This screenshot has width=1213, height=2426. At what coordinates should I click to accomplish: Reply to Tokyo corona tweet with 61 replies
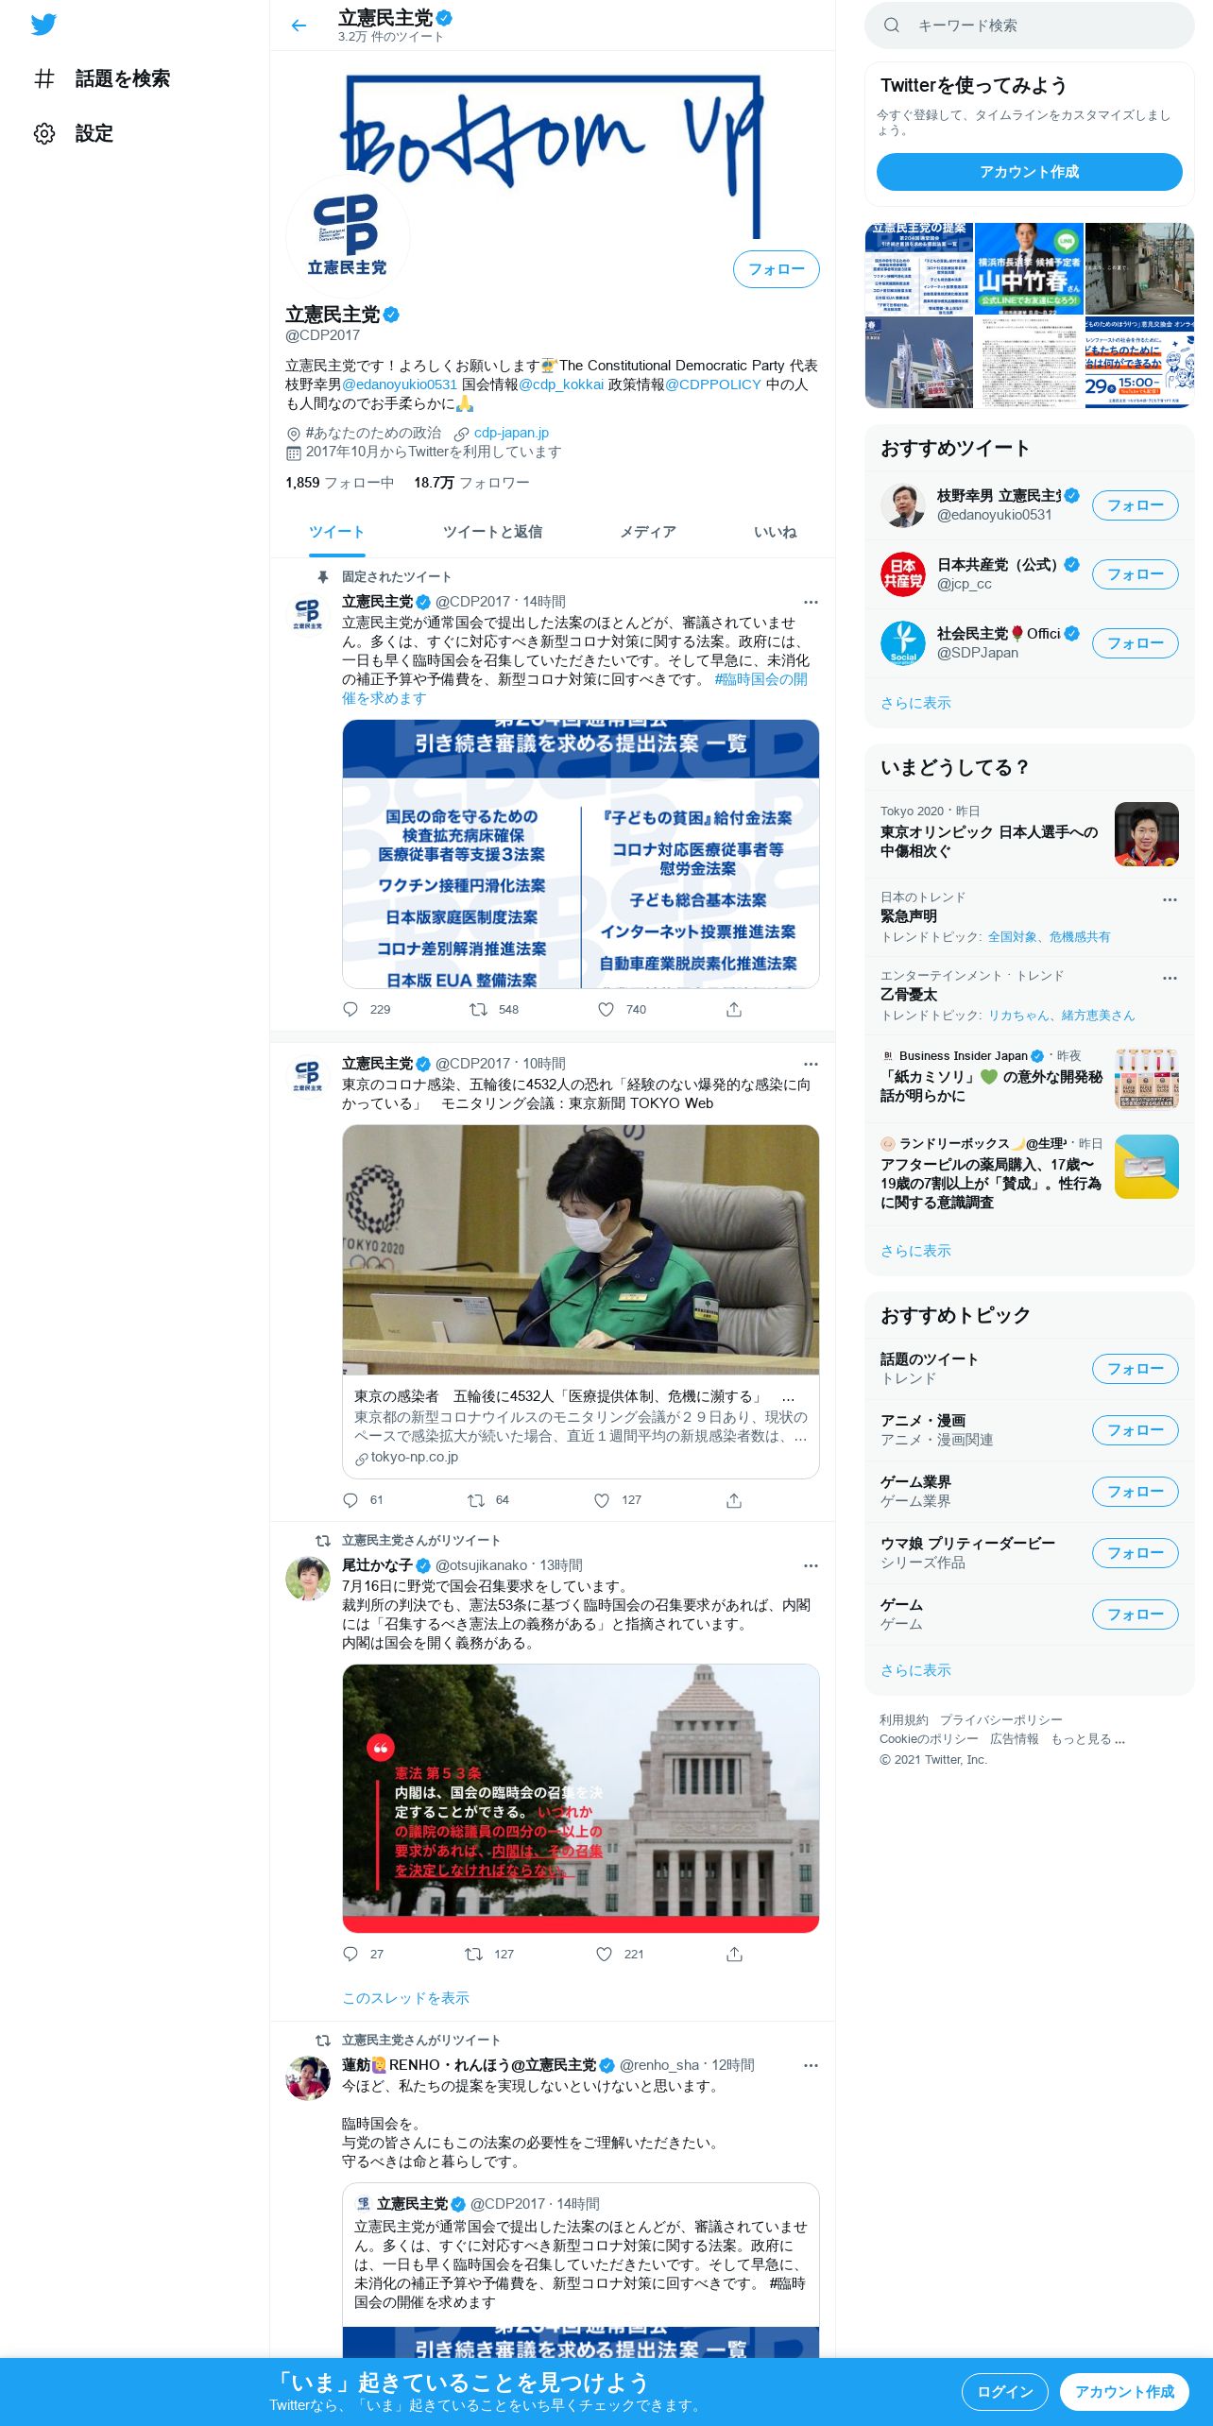tap(350, 1499)
